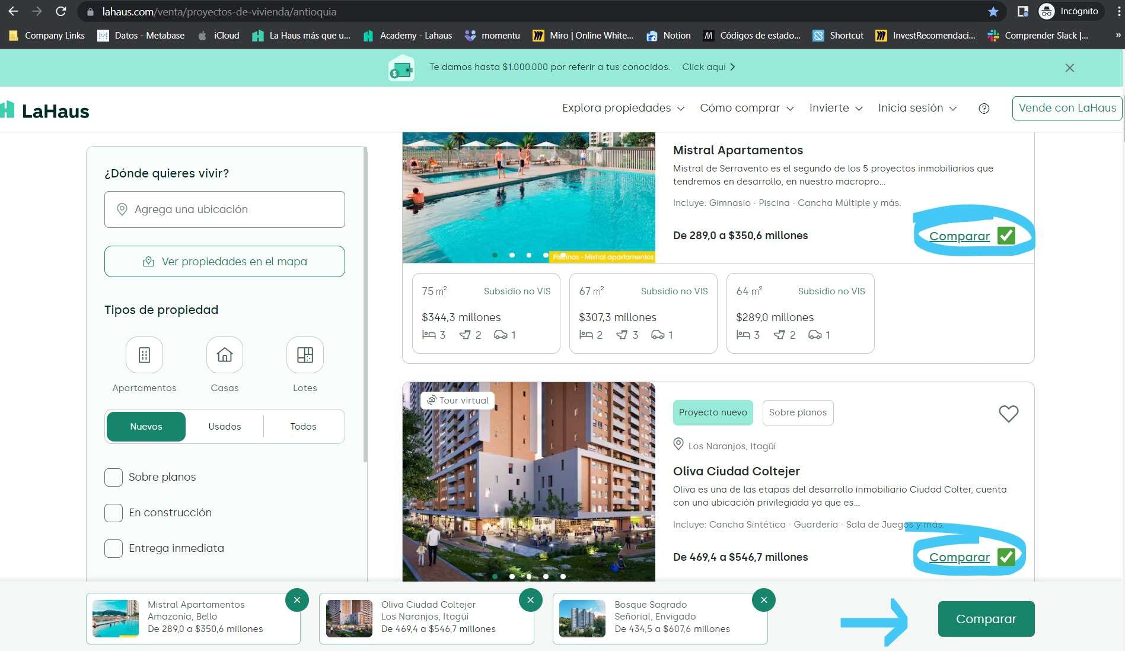Open the Cómo comprar dropdown
Screen dimensions: 1125x651
[x=746, y=108]
